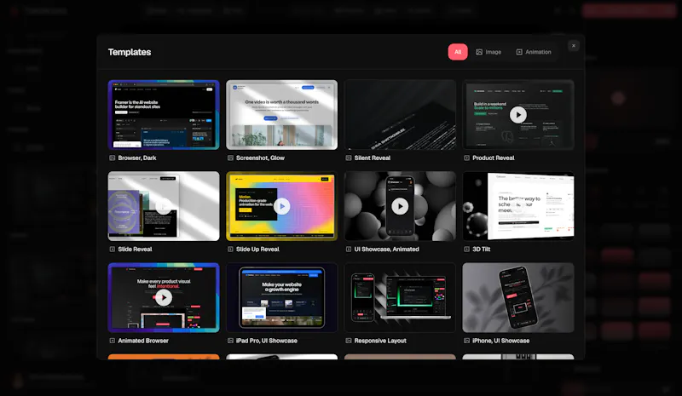Select the Screenshot, Glow label text

(260, 158)
